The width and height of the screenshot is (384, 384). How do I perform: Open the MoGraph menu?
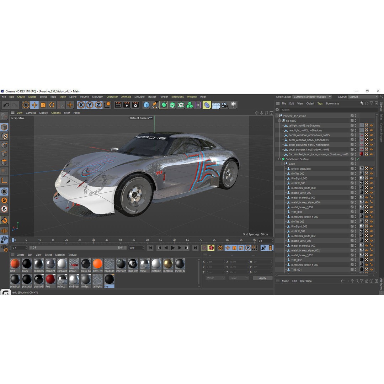(x=98, y=97)
